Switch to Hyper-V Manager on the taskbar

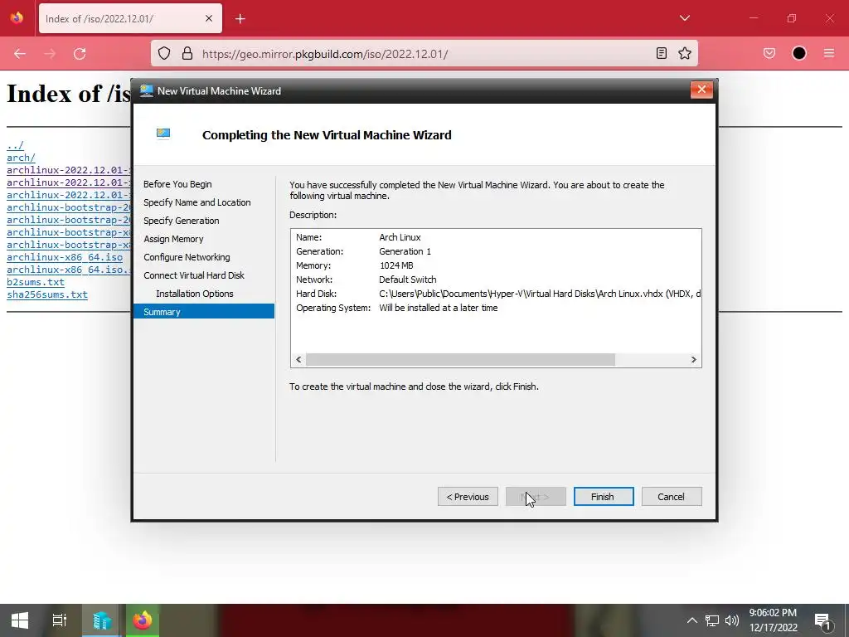102,620
